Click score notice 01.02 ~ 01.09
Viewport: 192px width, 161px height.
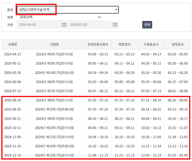tap(178, 155)
